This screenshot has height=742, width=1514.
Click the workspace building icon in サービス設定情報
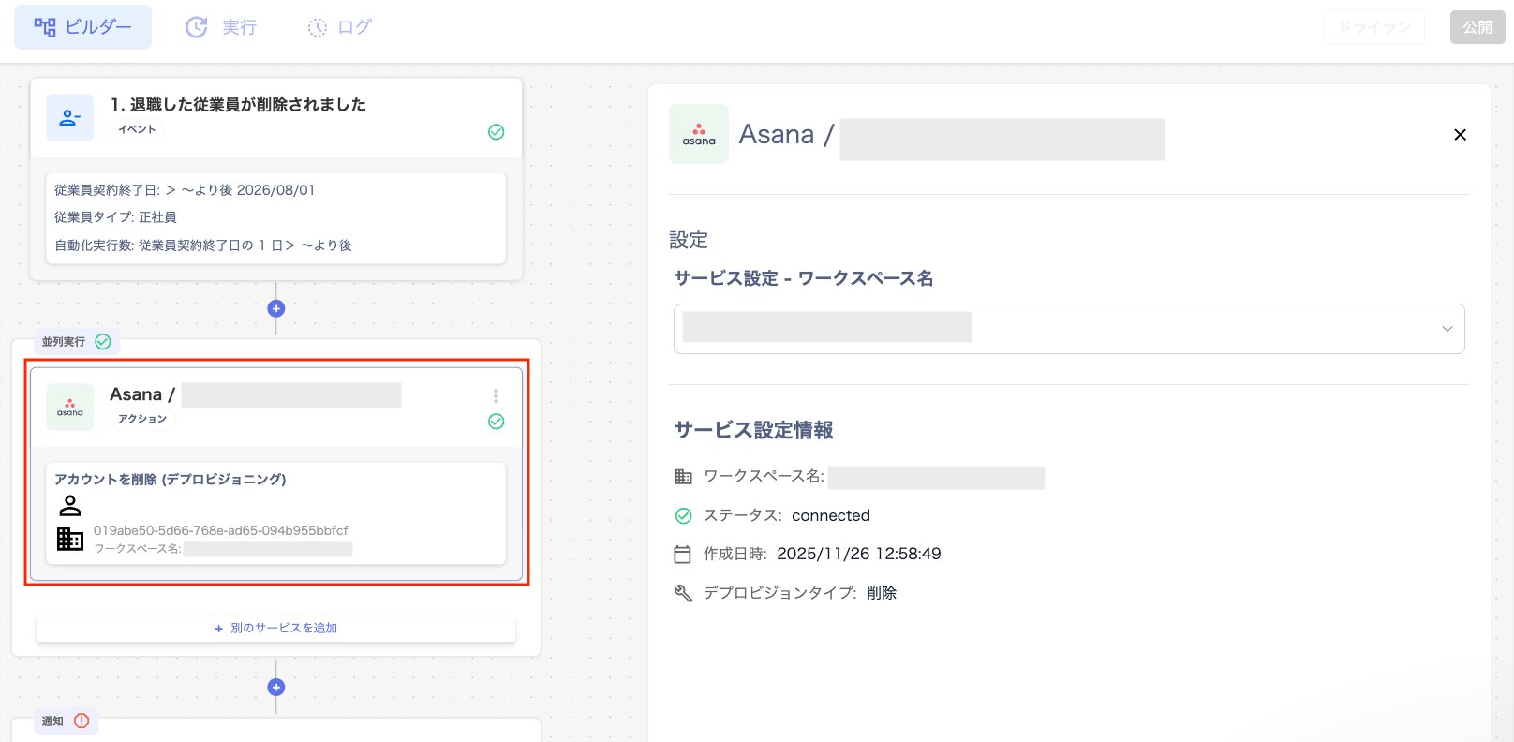click(683, 477)
